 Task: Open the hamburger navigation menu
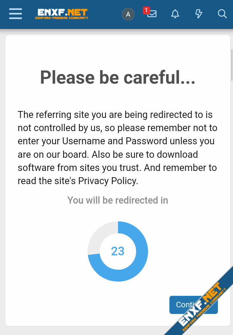pos(15,14)
